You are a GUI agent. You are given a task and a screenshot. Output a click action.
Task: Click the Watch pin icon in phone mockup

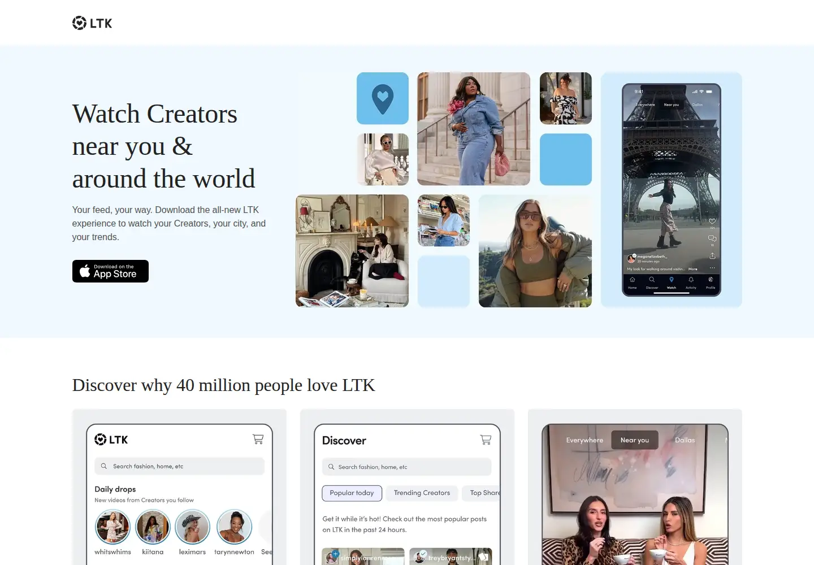[x=672, y=280]
